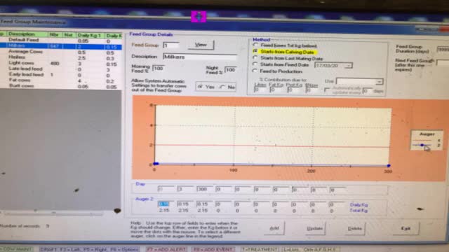Viewport: 449px width, 252px height.
Task: Click the Next Feed Group field
Action: (x=443, y=62)
